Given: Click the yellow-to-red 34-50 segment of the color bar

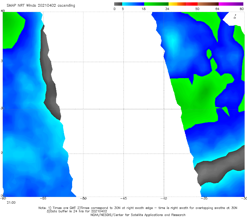Looking at the screenshot, I should coord(183,4).
